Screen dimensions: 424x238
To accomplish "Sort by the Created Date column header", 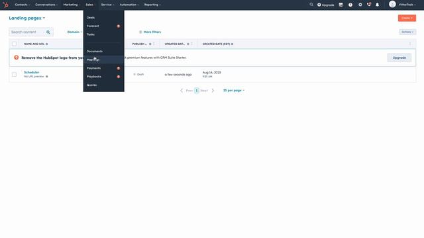I will click(216, 44).
